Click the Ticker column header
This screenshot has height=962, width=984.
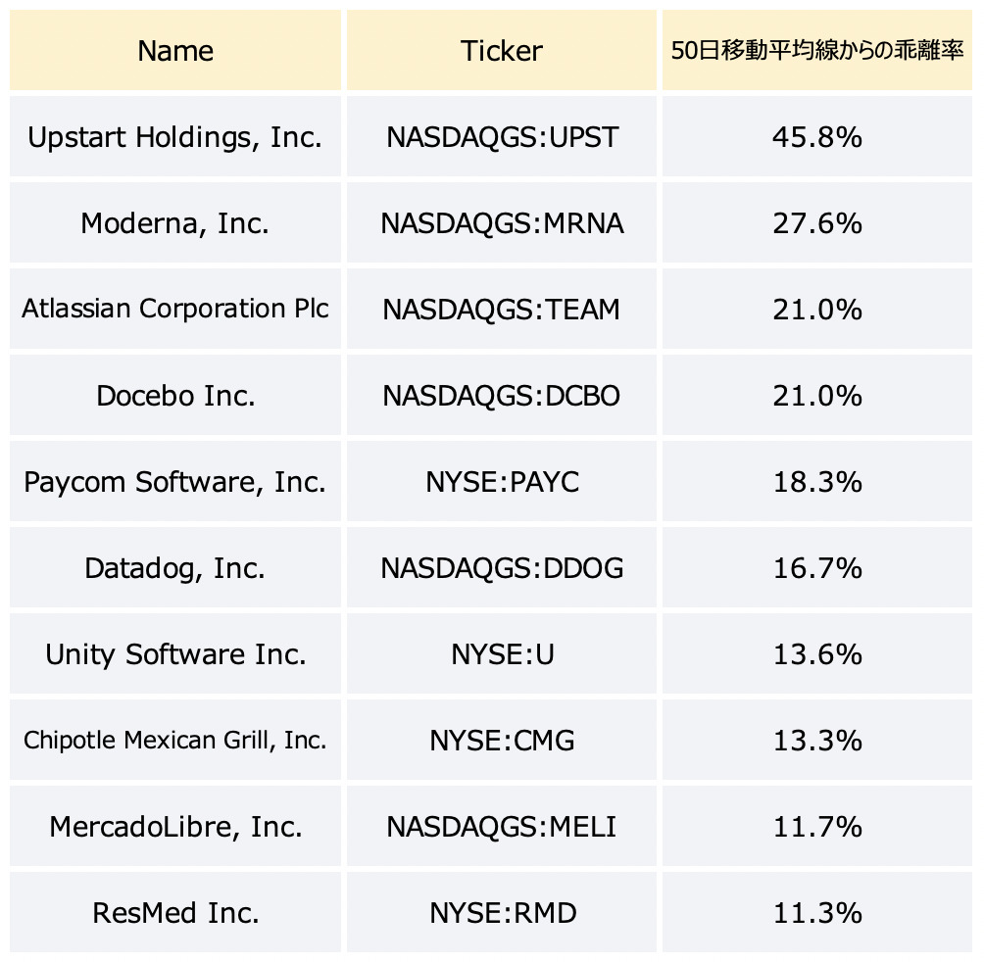coord(502,50)
